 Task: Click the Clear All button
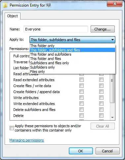coord(103,126)
